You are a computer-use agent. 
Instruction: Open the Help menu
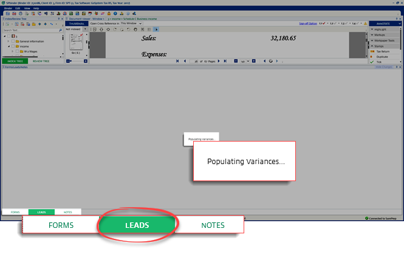point(36,9)
